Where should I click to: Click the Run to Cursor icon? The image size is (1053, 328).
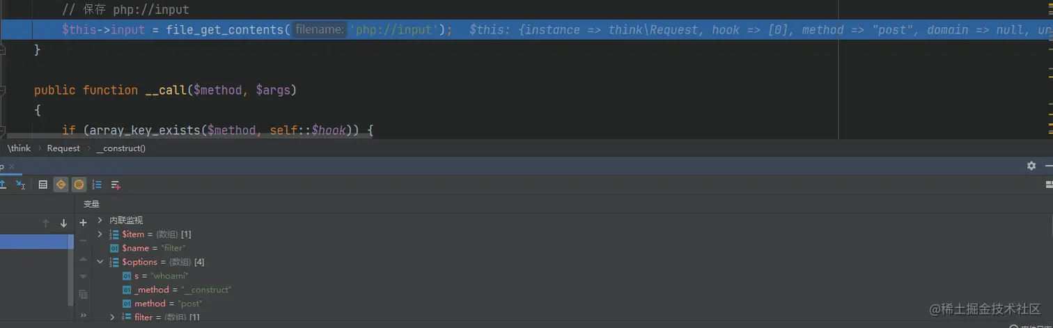(20, 185)
